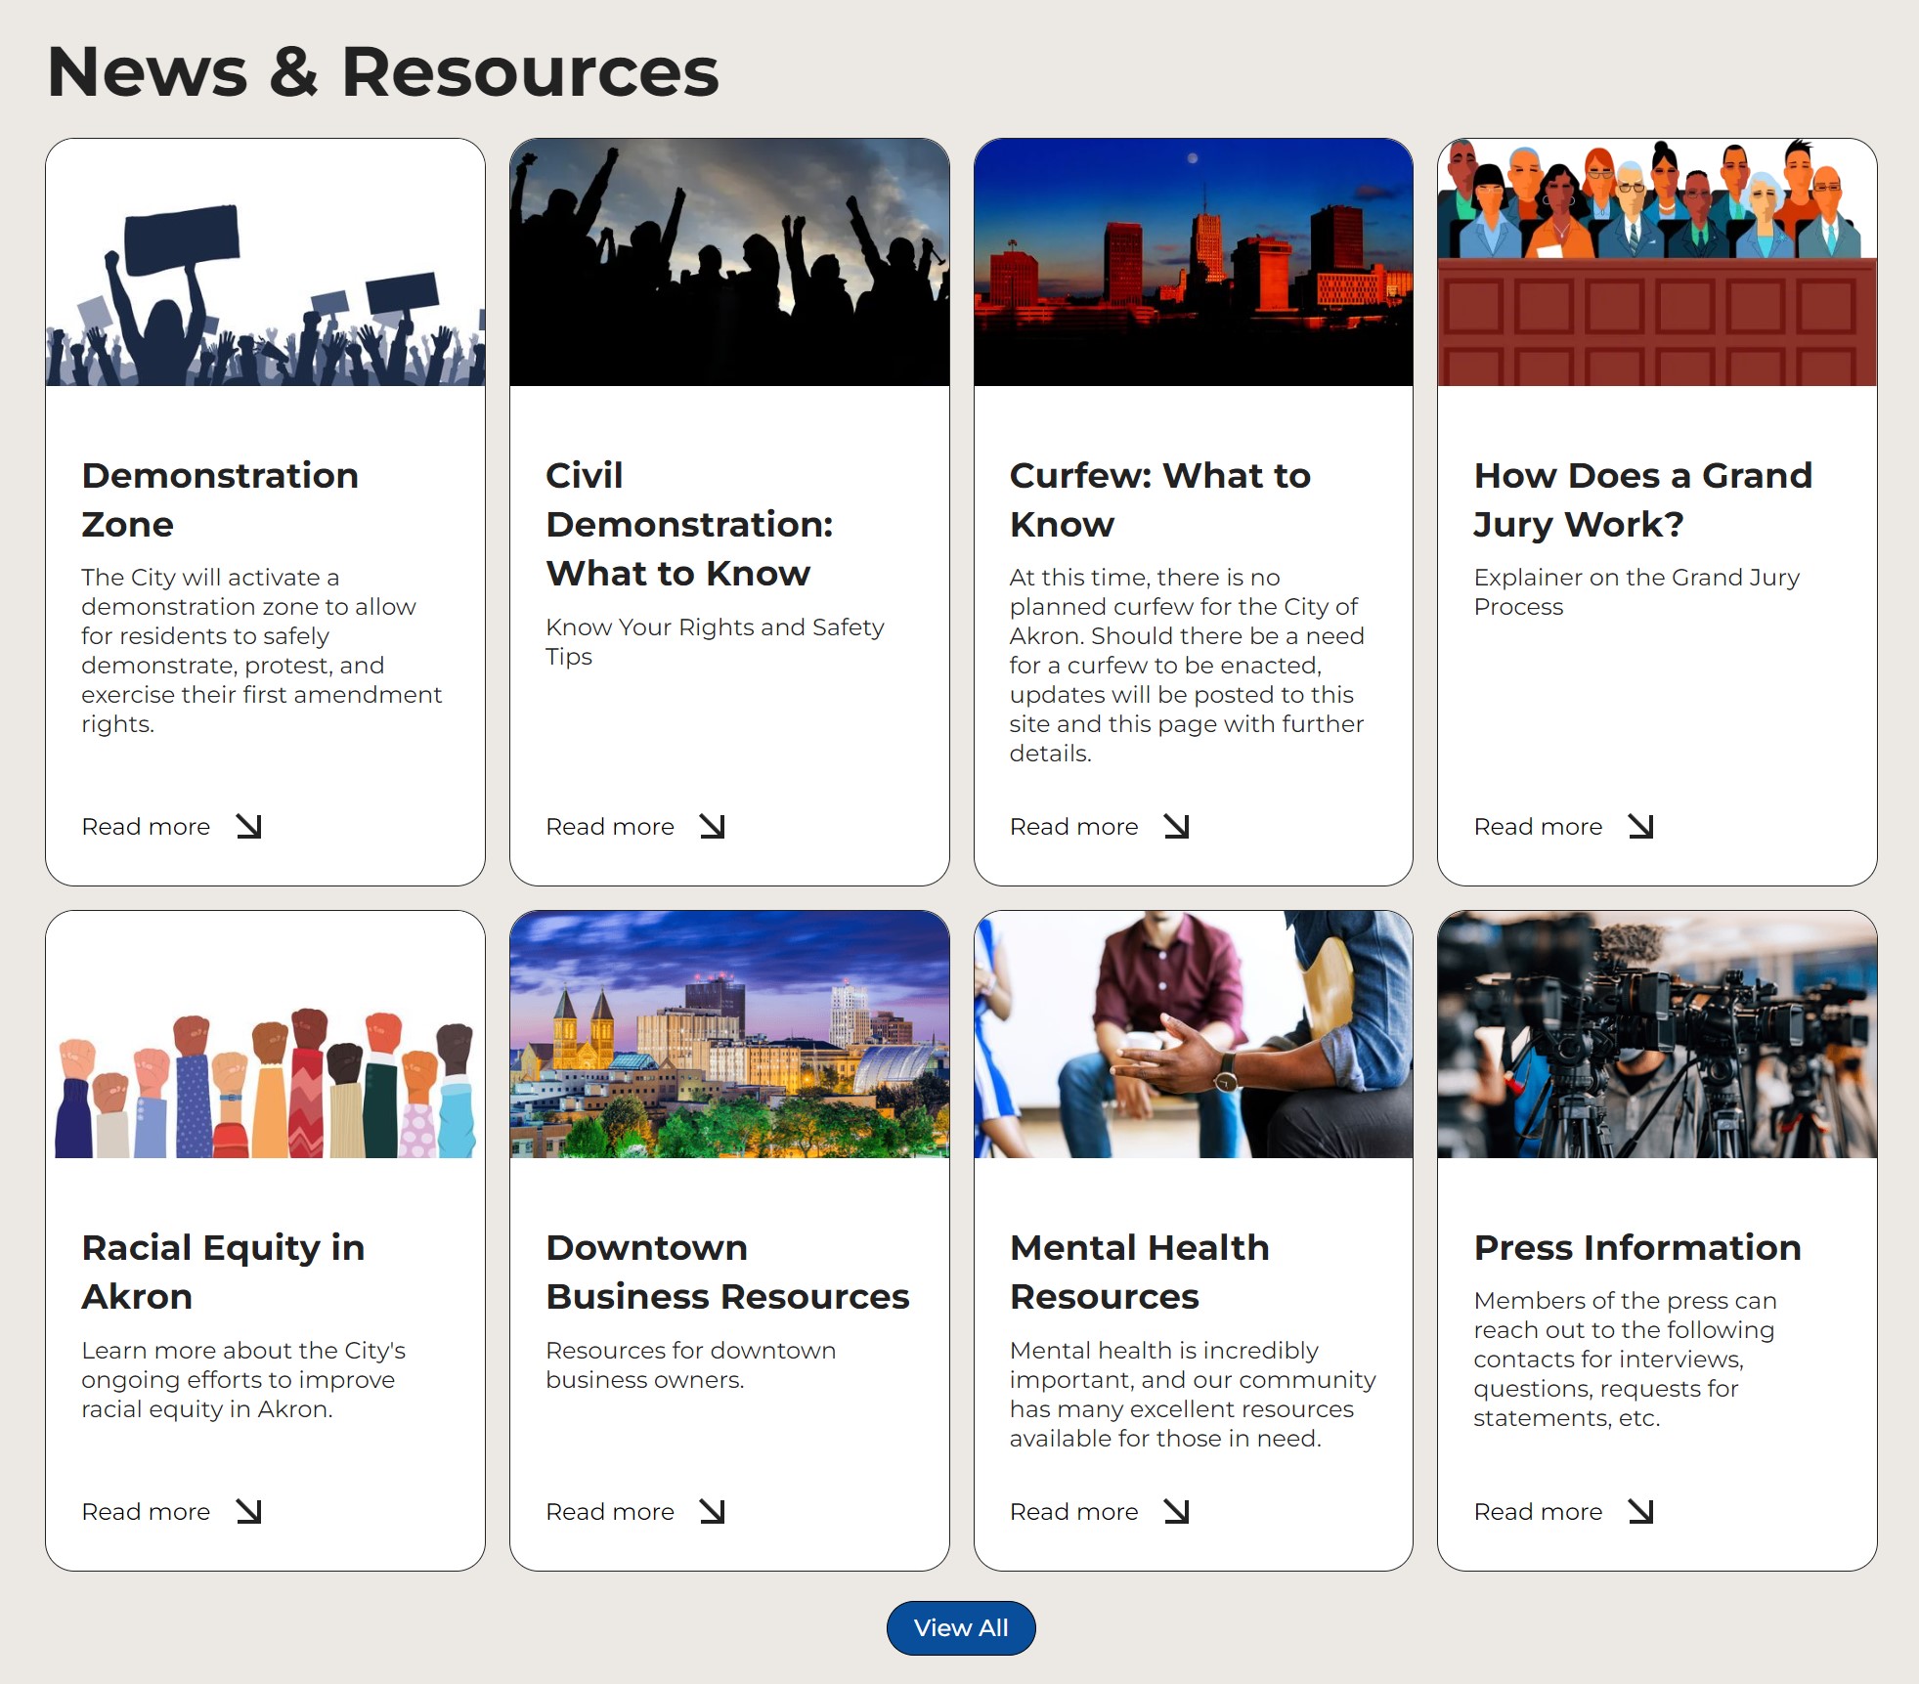The width and height of the screenshot is (1919, 1684).
Task: Click the red city skyline image
Action: (x=1193, y=262)
